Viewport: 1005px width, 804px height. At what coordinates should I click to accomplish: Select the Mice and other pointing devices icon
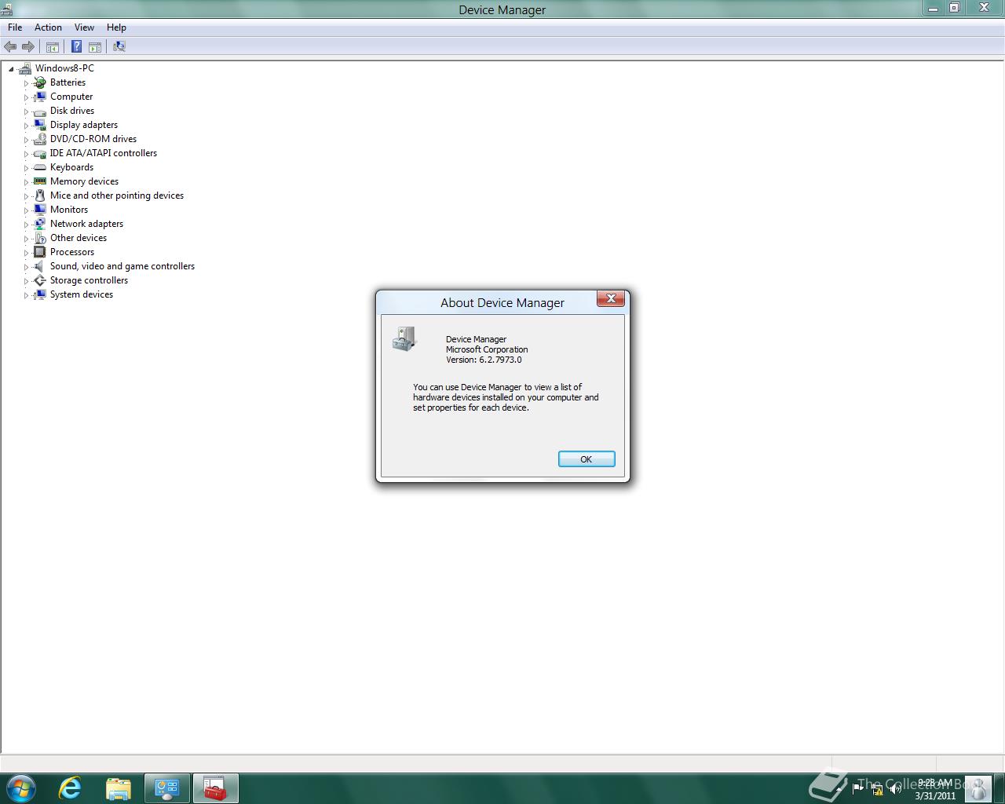click(x=40, y=196)
